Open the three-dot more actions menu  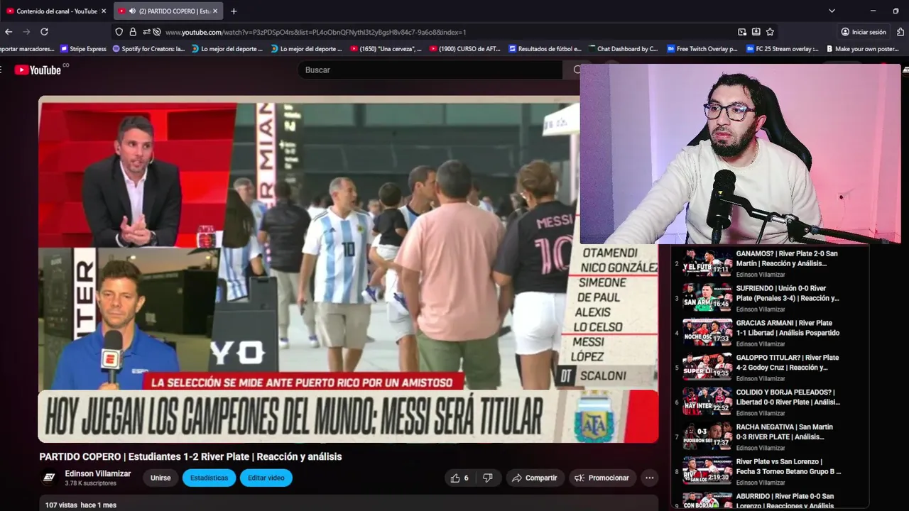pyautogui.click(x=649, y=478)
